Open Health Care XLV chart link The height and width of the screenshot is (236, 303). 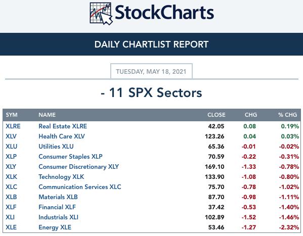62,136
